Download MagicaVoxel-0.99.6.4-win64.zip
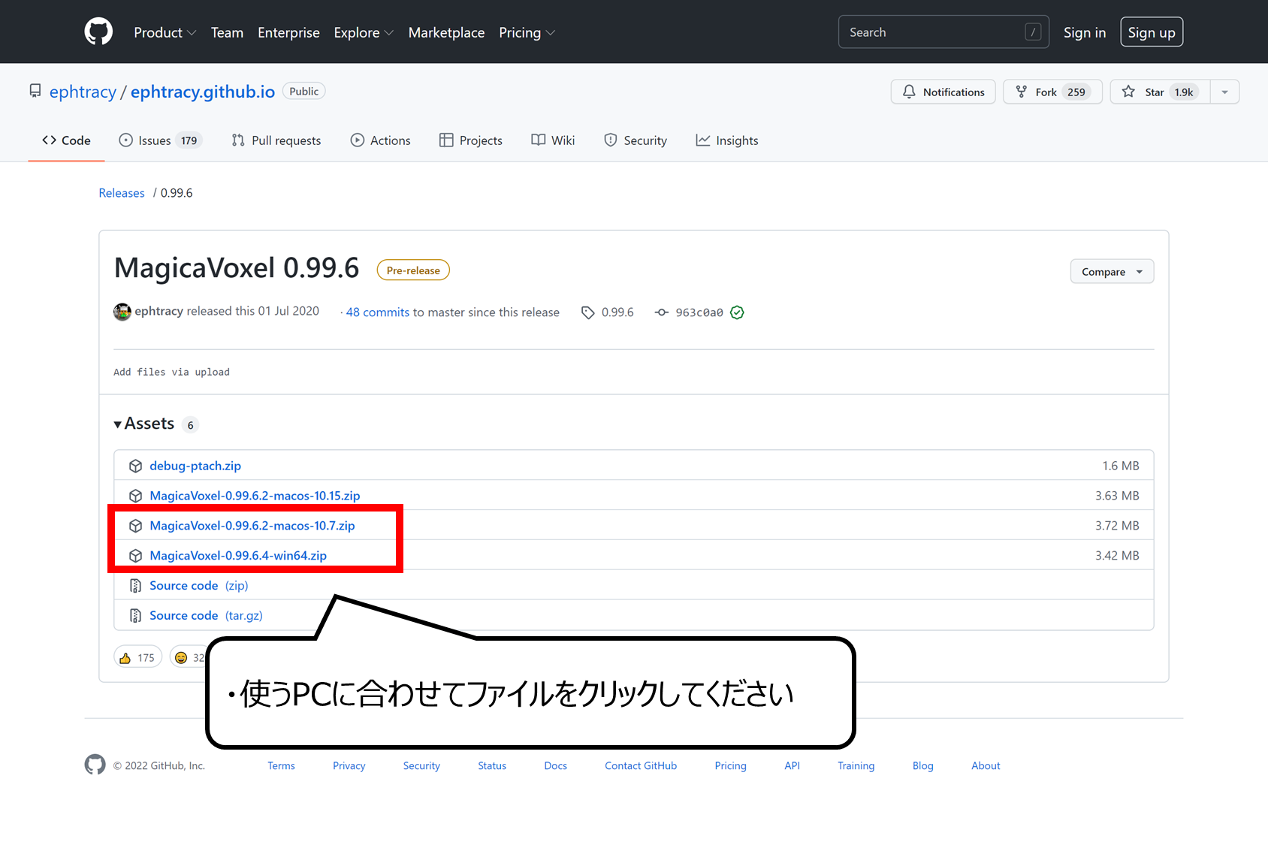This screenshot has width=1268, height=845. (x=238, y=556)
